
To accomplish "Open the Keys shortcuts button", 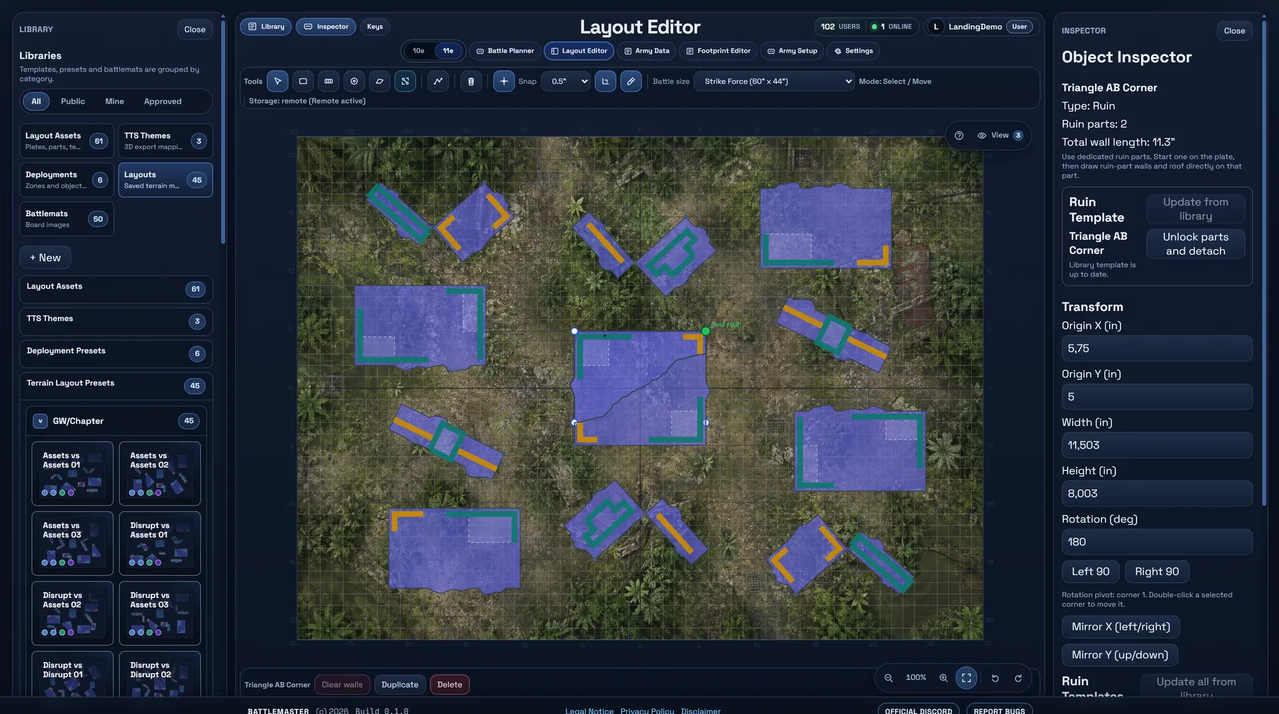I will coord(375,27).
